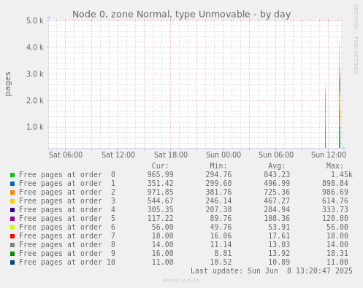Click the 'Sat 12:00' time label

(x=118, y=155)
